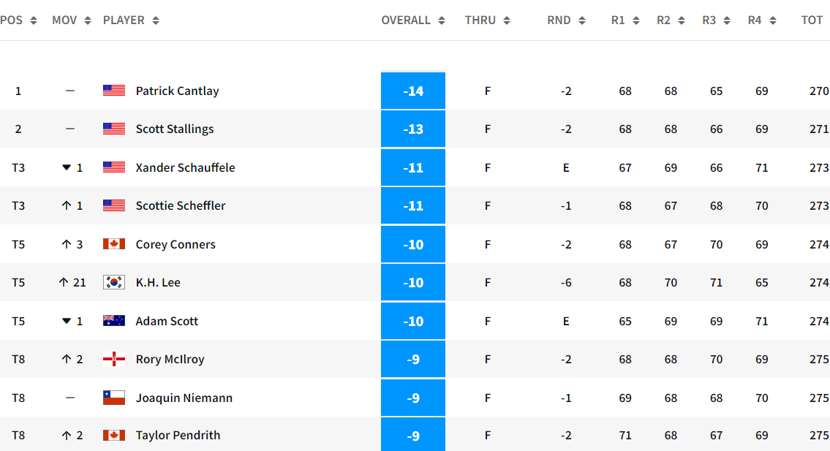Click the R3 column sort icon
The image size is (830, 451).
(x=727, y=20)
